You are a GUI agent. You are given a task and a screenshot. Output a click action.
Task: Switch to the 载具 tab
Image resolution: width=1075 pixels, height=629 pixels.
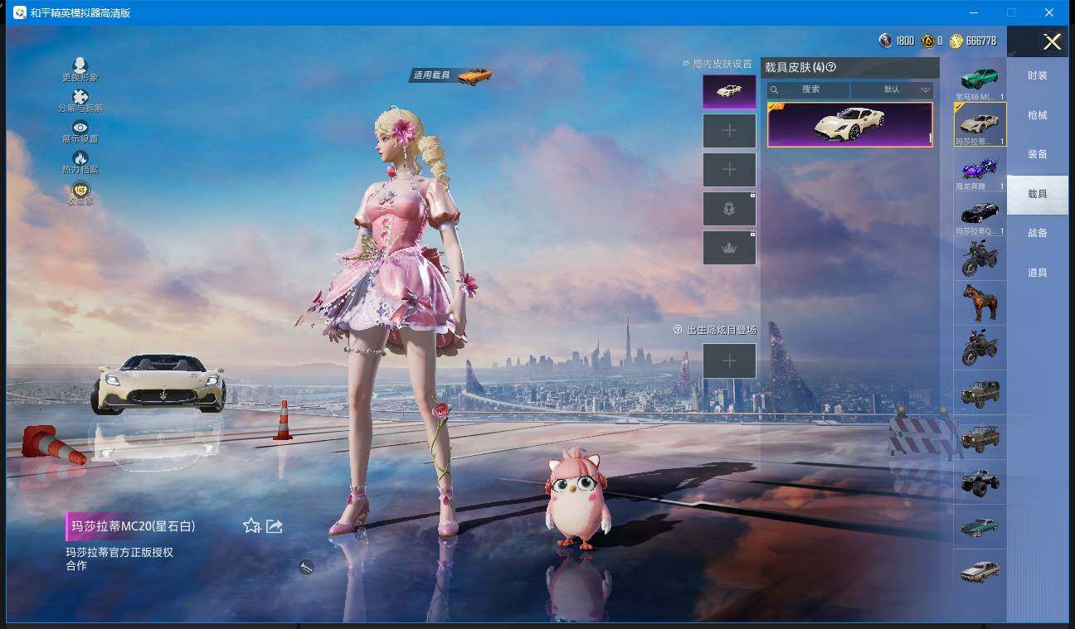(1038, 194)
